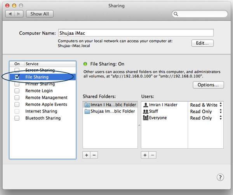Click the red close window button
233x195 pixels.
click(7, 6)
